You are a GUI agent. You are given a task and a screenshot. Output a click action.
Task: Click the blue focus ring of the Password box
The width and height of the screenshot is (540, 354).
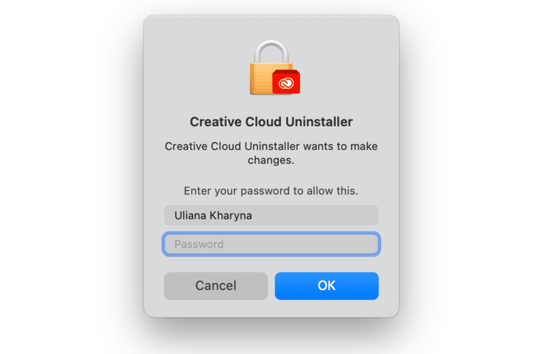coord(271,233)
